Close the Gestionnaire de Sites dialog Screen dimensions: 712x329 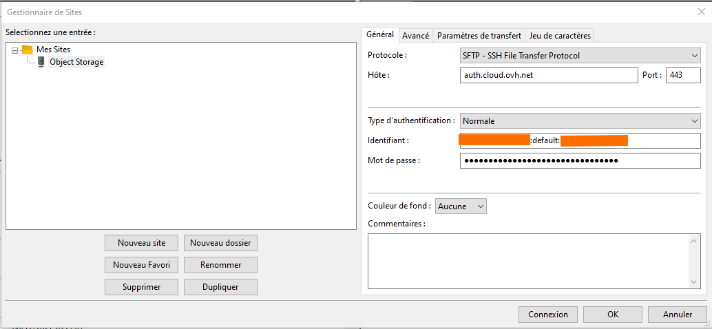[701, 12]
